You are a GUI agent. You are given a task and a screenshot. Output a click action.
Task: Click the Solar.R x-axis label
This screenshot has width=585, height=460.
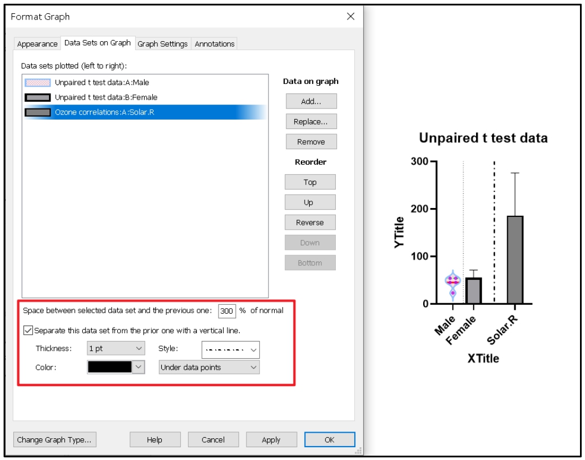click(503, 329)
